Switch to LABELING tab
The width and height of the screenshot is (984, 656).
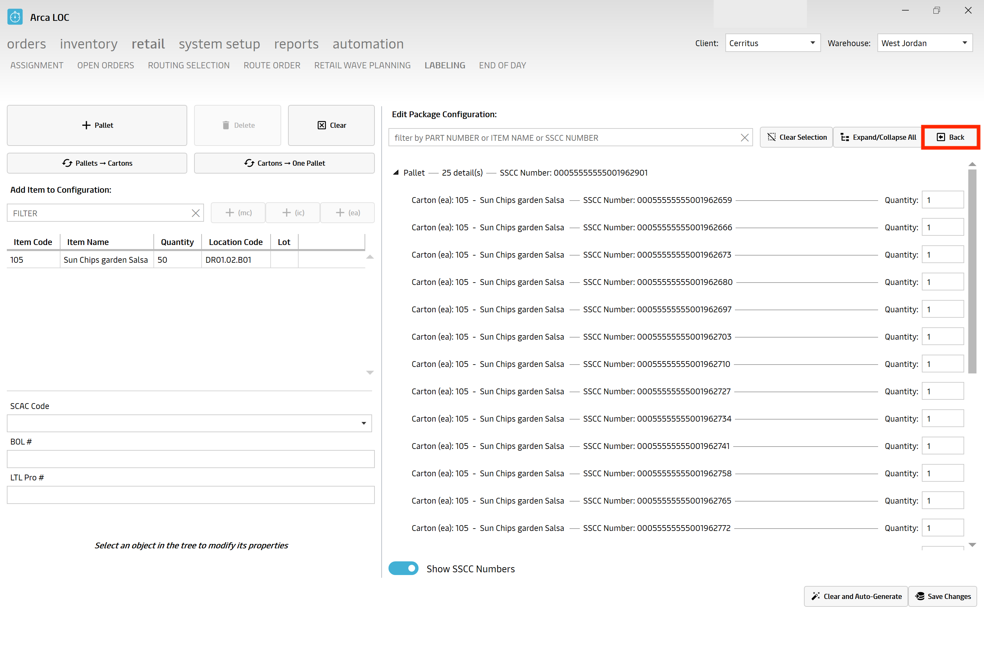tap(445, 65)
